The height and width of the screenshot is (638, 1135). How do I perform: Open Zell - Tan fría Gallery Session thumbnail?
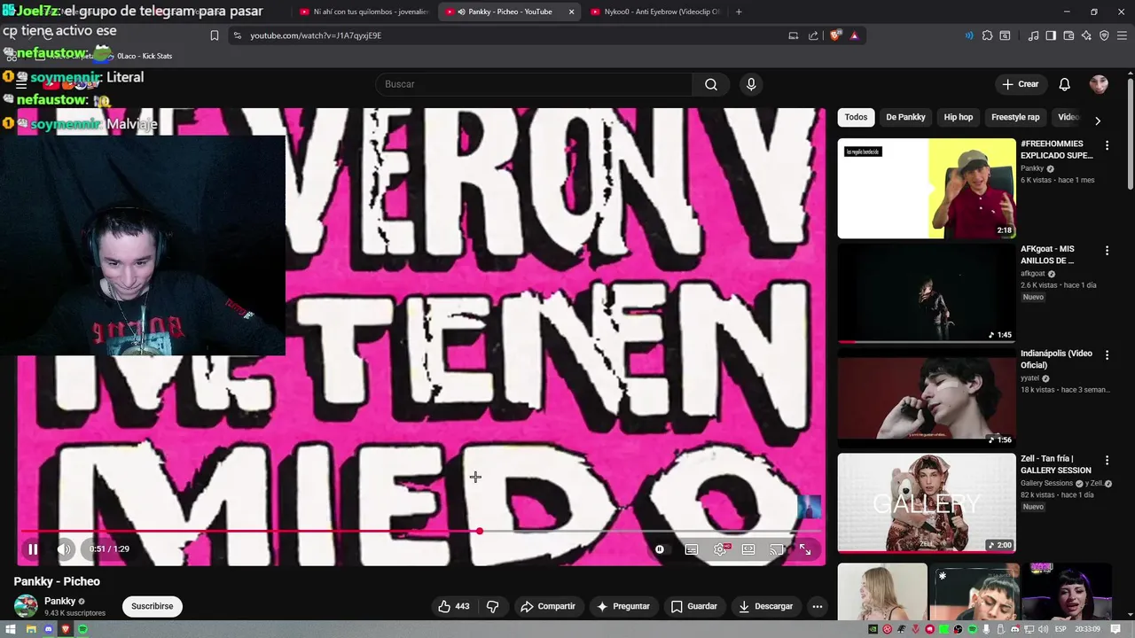(x=927, y=503)
